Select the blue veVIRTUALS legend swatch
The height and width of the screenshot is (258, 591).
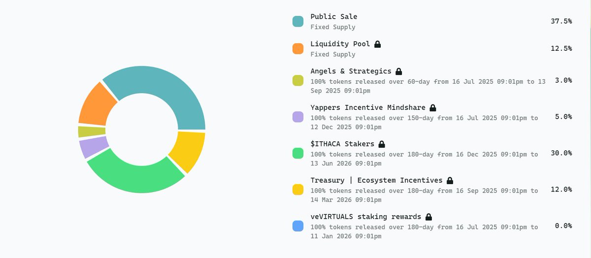[298, 226]
